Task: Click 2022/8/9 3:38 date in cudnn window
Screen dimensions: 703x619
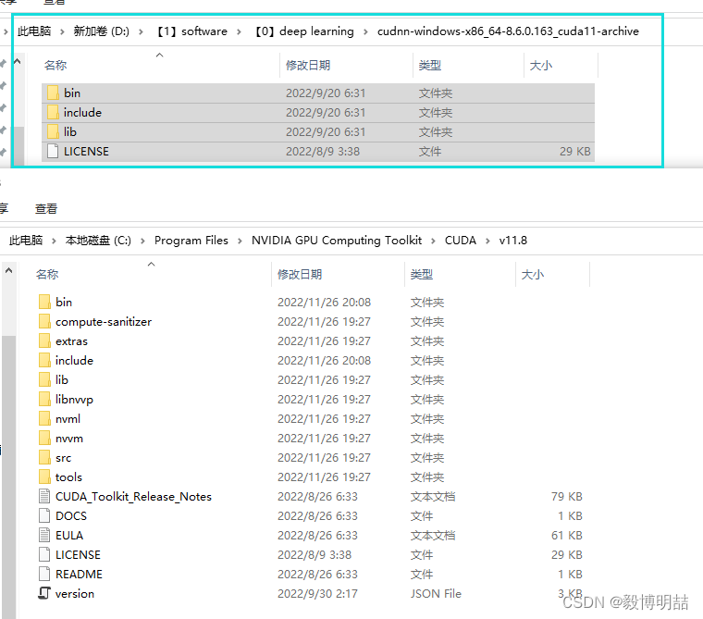Action: point(323,152)
